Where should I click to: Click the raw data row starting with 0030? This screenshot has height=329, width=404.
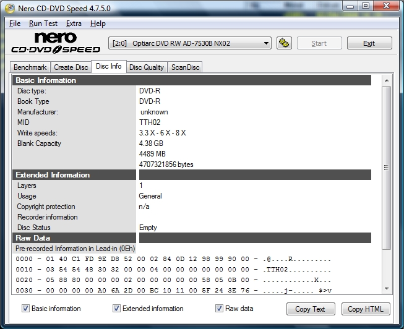click(x=173, y=291)
